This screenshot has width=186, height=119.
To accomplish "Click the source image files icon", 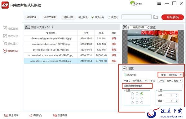I will [x=28, y=27].
